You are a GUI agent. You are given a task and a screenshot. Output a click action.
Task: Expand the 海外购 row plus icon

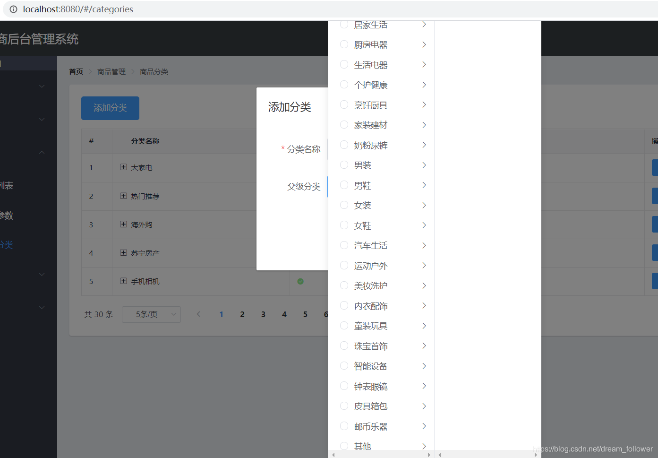coord(123,224)
